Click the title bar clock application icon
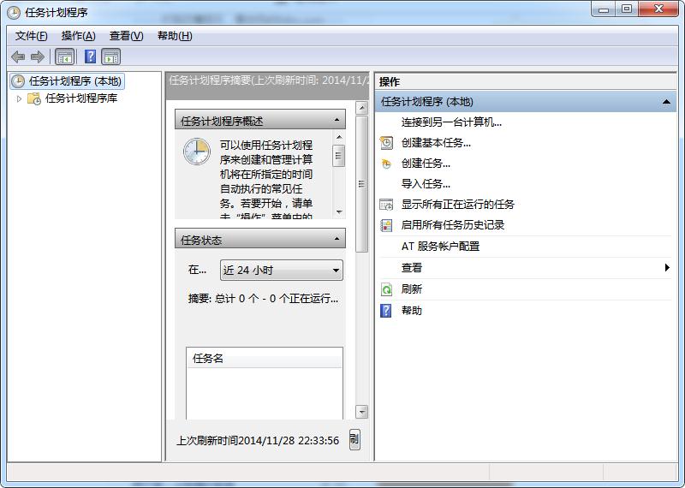The width and height of the screenshot is (685, 488). 14,13
